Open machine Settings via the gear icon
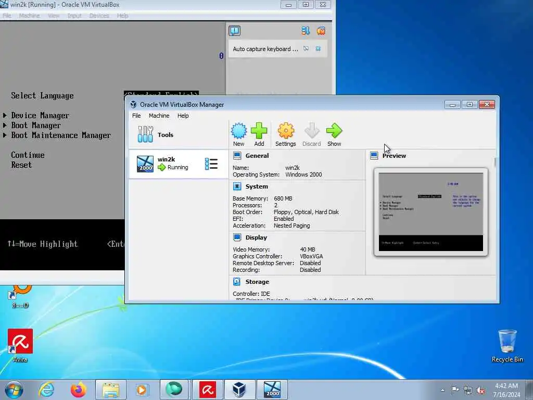 coord(286,131)
